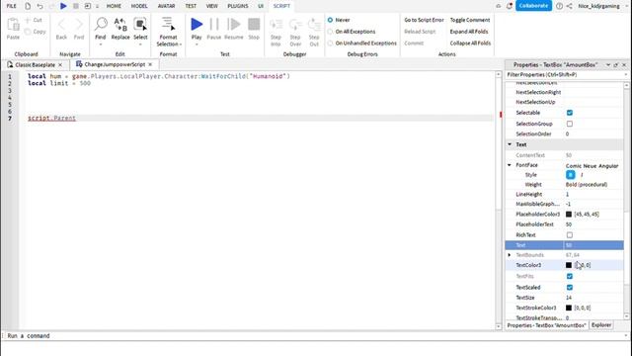Collapse the FontFace property expander
The image size is (632, 356).
510,165
